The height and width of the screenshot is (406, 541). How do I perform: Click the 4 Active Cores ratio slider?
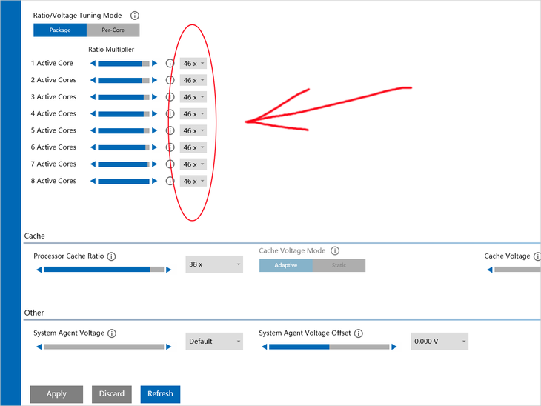coord(124,114)
